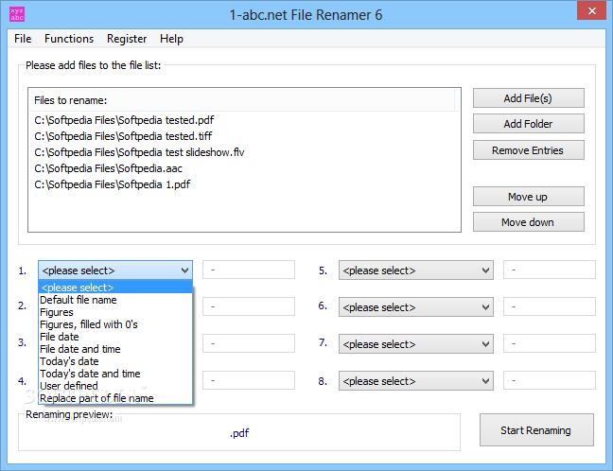Click the xyz abc app icon in title bar
The image size is (613, 471).
pyautogui.click(x=17, y=14)
